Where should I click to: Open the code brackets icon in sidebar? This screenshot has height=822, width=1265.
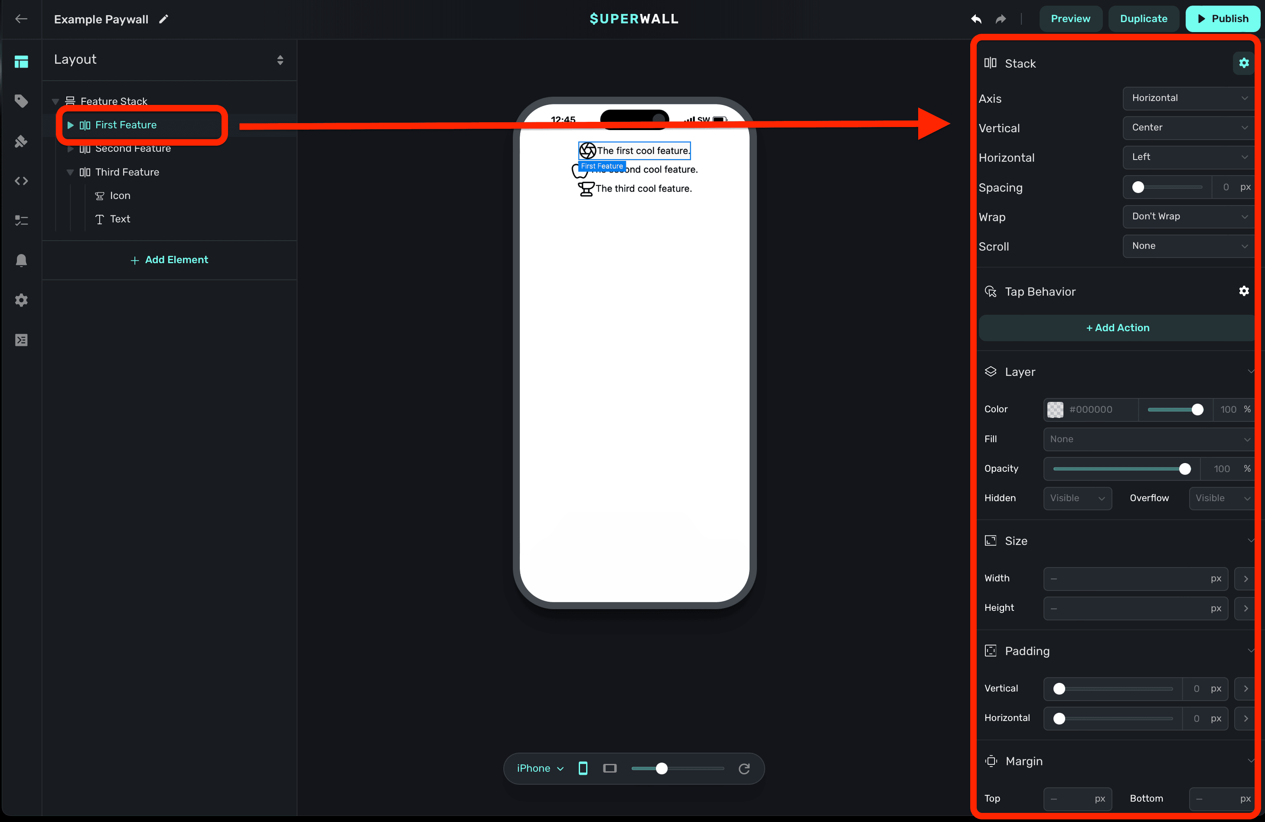[x=21, y=181]
